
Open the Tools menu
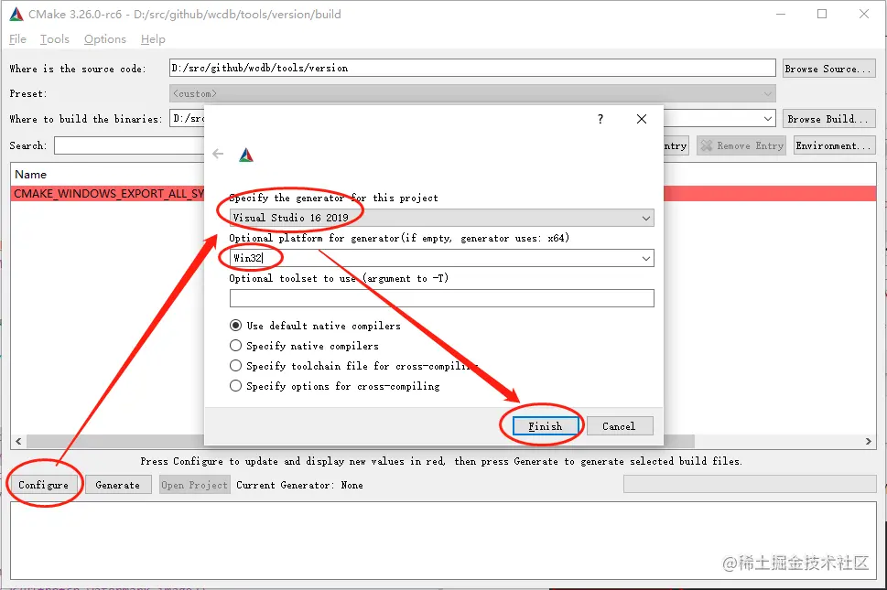[x=54, y=39]
